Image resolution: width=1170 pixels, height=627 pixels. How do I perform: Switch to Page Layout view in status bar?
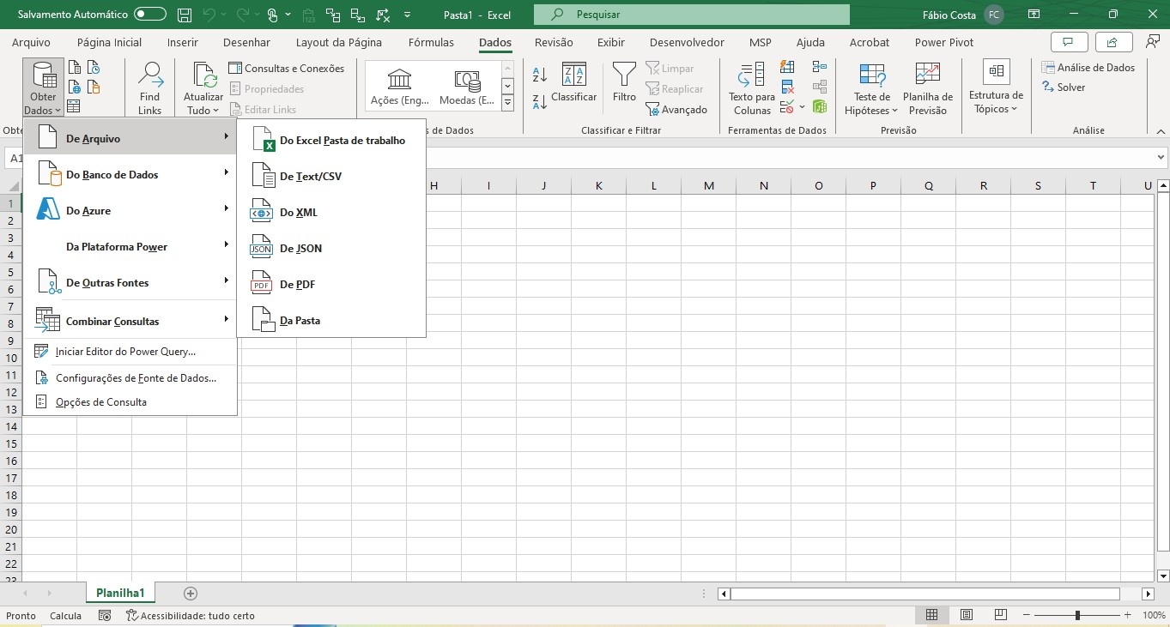tap(967, 615)
